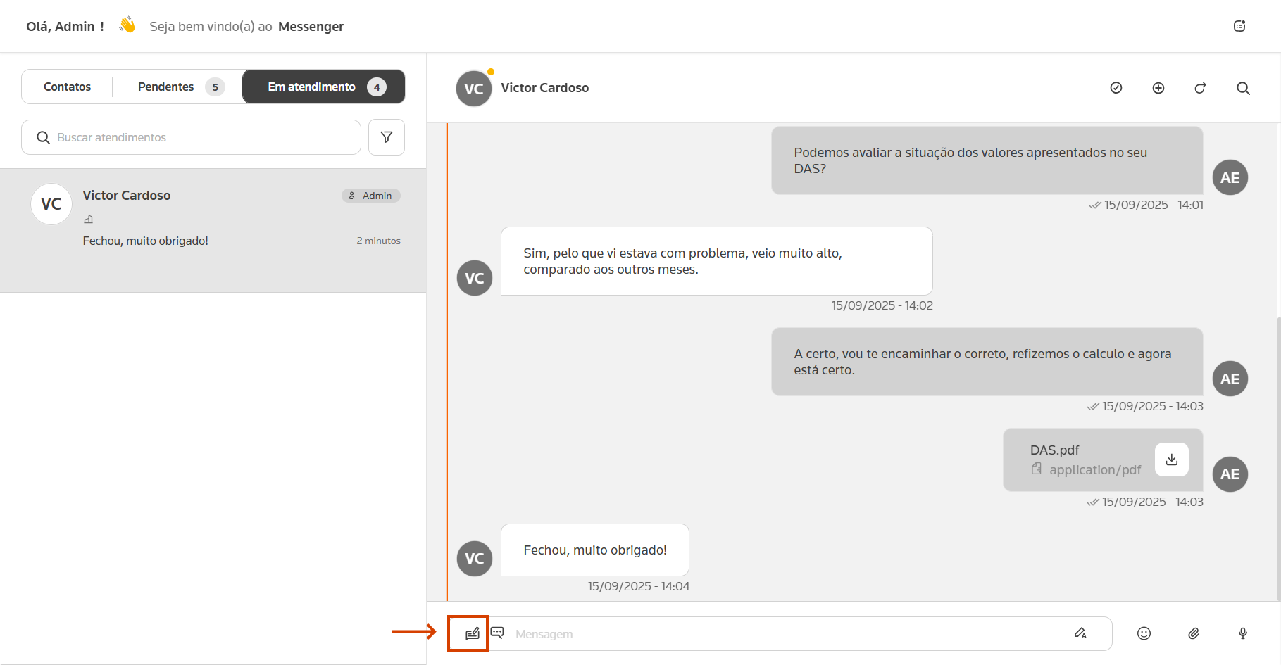
Task: Click the signature icon left of message box
Action: click(472, 633)
